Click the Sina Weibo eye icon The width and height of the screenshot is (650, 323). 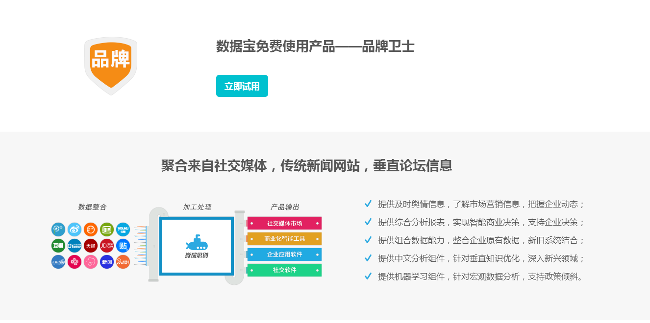coord(75,229)
